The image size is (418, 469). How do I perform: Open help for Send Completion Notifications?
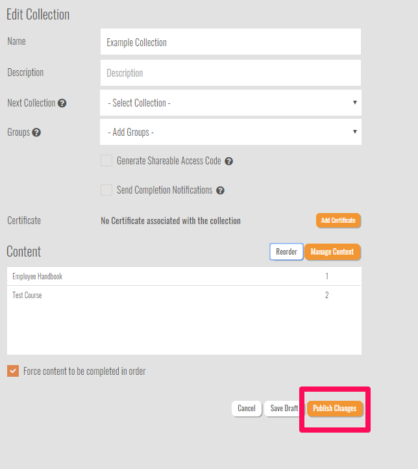pyautogui.click(x=220, y=191)
